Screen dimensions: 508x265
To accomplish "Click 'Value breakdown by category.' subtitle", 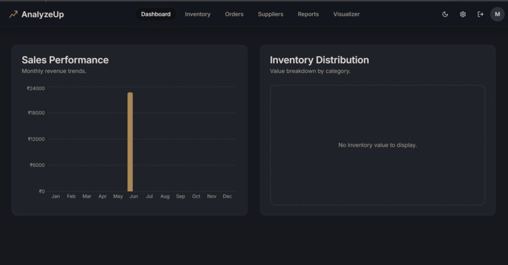I will pyautogui.click(x=310, y=71).
